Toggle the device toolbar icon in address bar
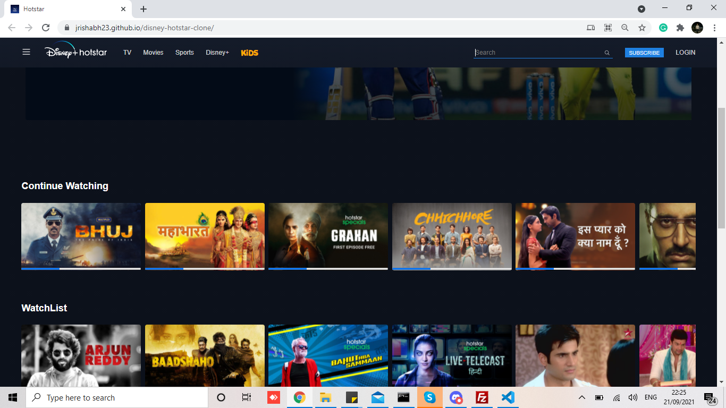 590,27
